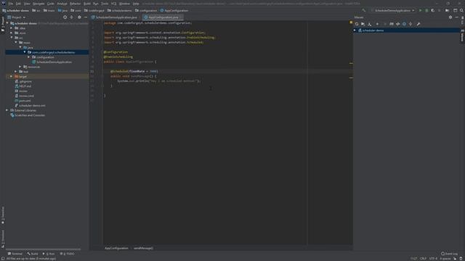This screenshot has height=261, width=465.
Task: Run SchedulerDemoApplication with green play button
Action: (420, 10)
